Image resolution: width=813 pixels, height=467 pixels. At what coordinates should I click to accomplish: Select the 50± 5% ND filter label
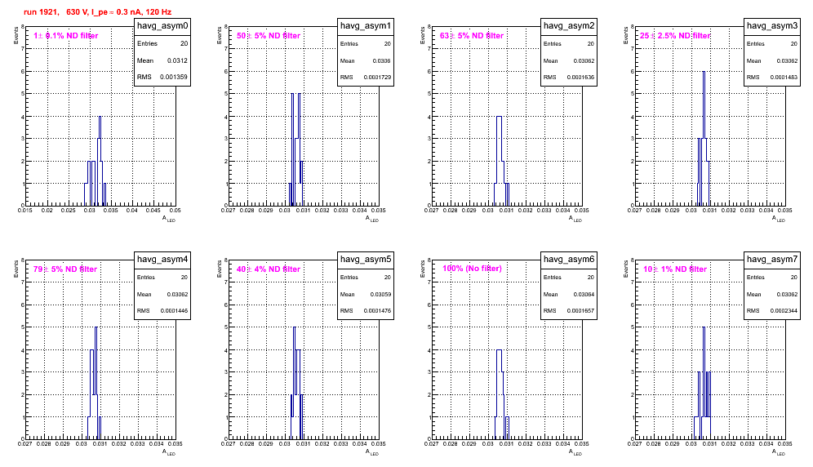(269, 36)
